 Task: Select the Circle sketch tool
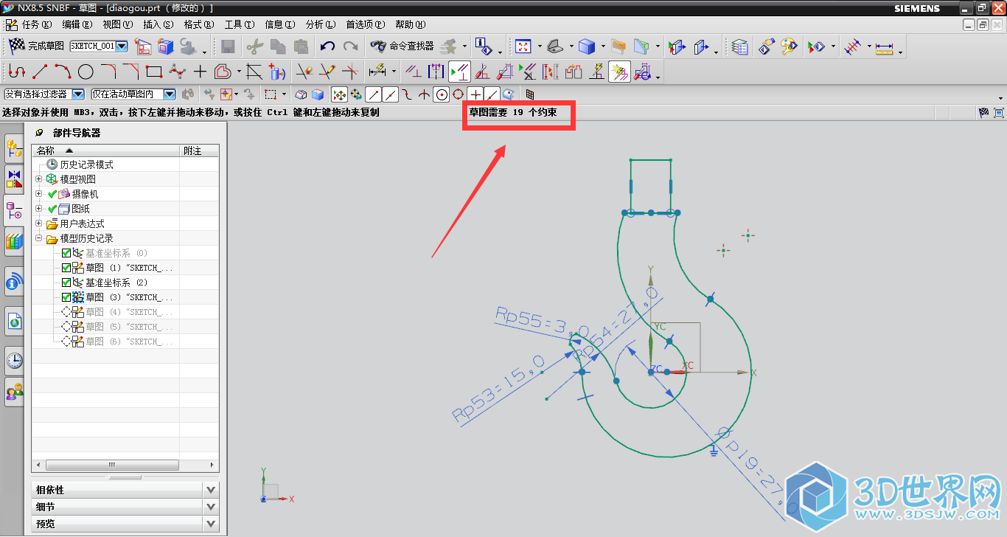click(x=86, y=72)
